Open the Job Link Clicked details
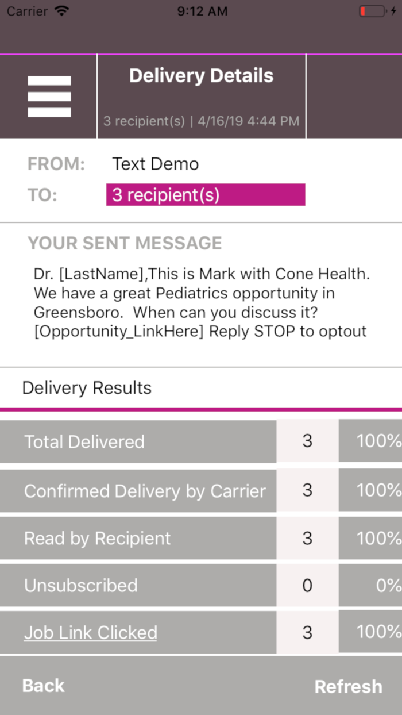Image resolution: width=402 pixels, height=715 pixels. 90,632
